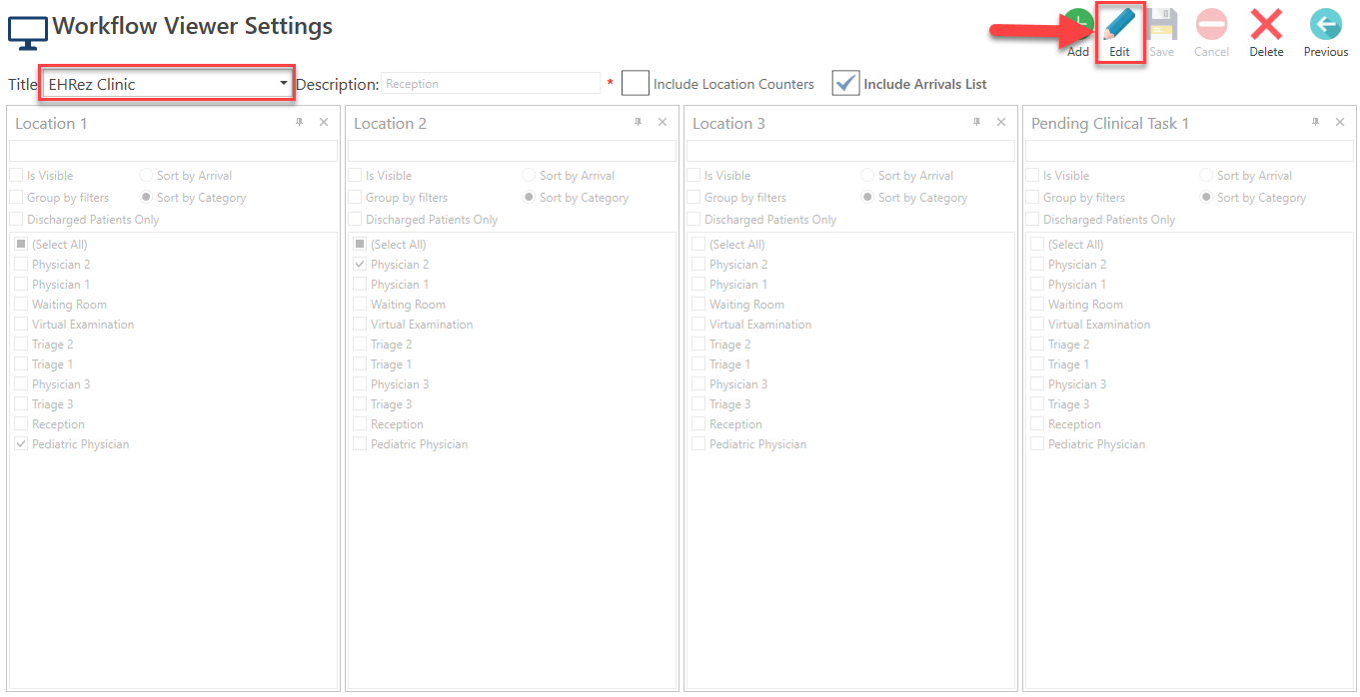Toggle Discharged Patients Only in Location 2
Image resolution: width=1360 pixels, height=697 pixels.
[355, 220]
